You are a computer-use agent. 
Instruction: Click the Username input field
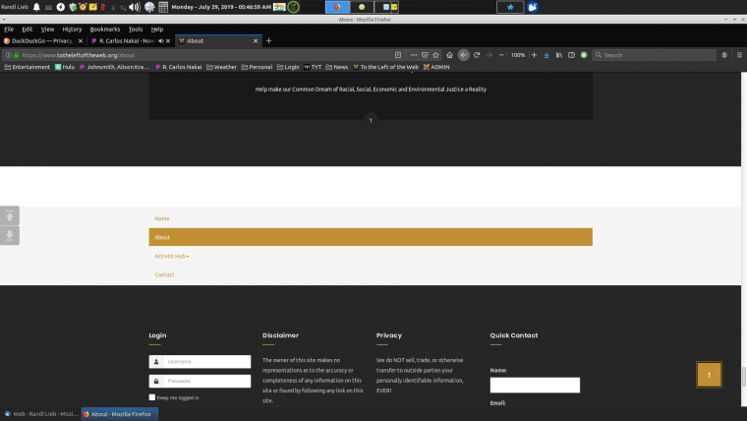[x=205, y=361]
